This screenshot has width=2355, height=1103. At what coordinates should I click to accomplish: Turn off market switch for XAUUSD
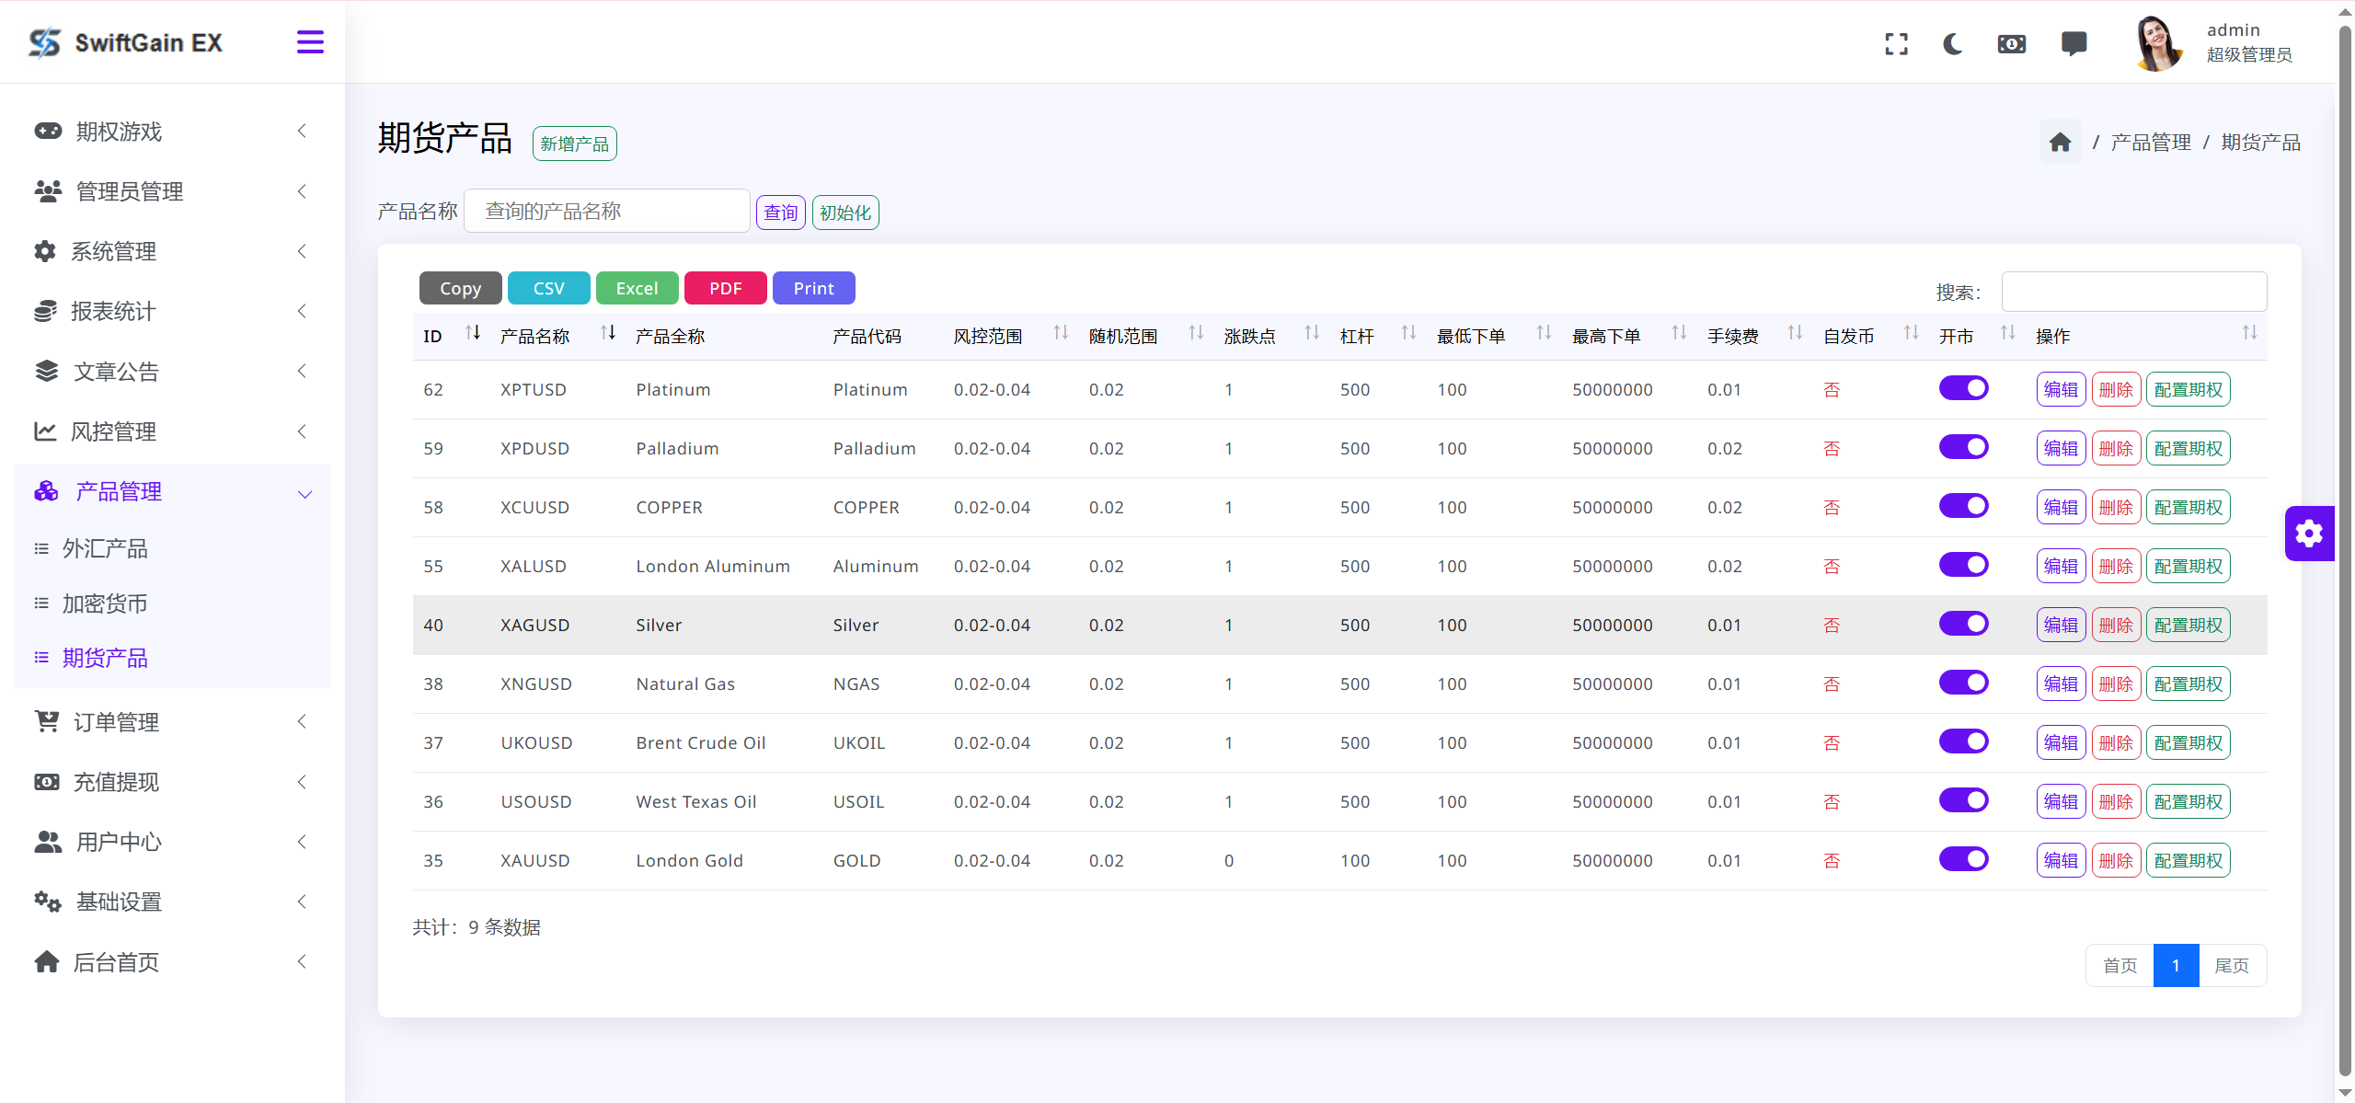[1963, 860]
